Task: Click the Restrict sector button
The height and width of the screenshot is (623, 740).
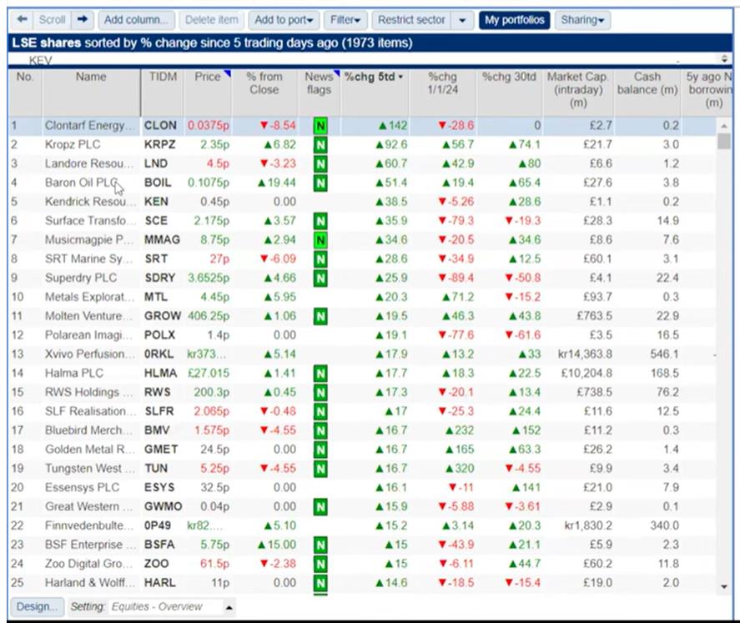Action: (411, 20)
